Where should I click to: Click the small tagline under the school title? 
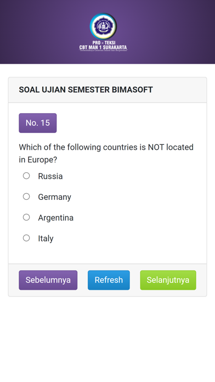coord(103,50)
